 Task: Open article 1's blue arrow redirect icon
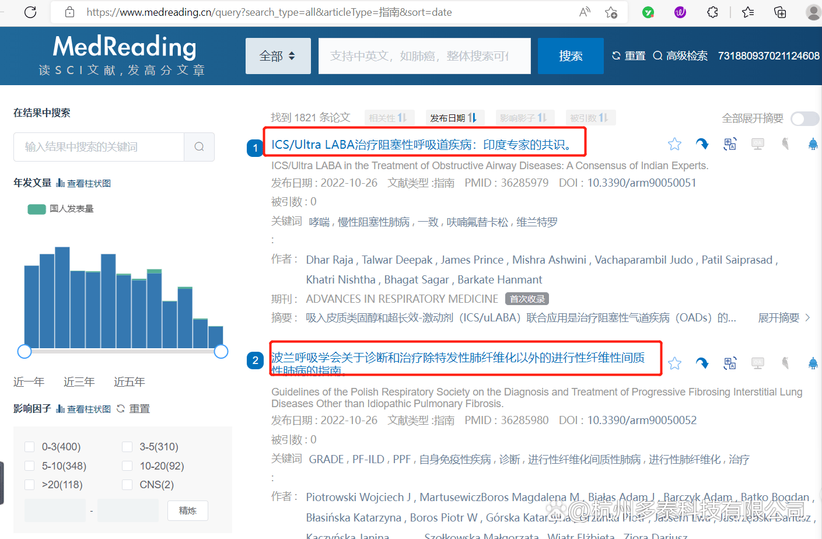coord(702,144)
